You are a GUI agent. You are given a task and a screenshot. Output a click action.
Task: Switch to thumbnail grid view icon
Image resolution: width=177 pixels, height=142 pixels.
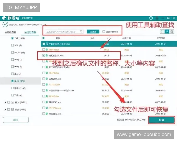(162, 31)
